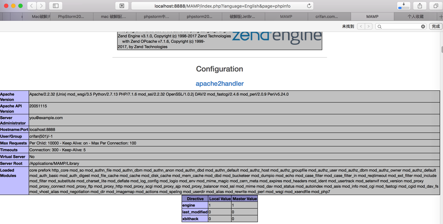This screenshot has height=224, width=443.
Task: Open the Share menu
Action: 420,6
